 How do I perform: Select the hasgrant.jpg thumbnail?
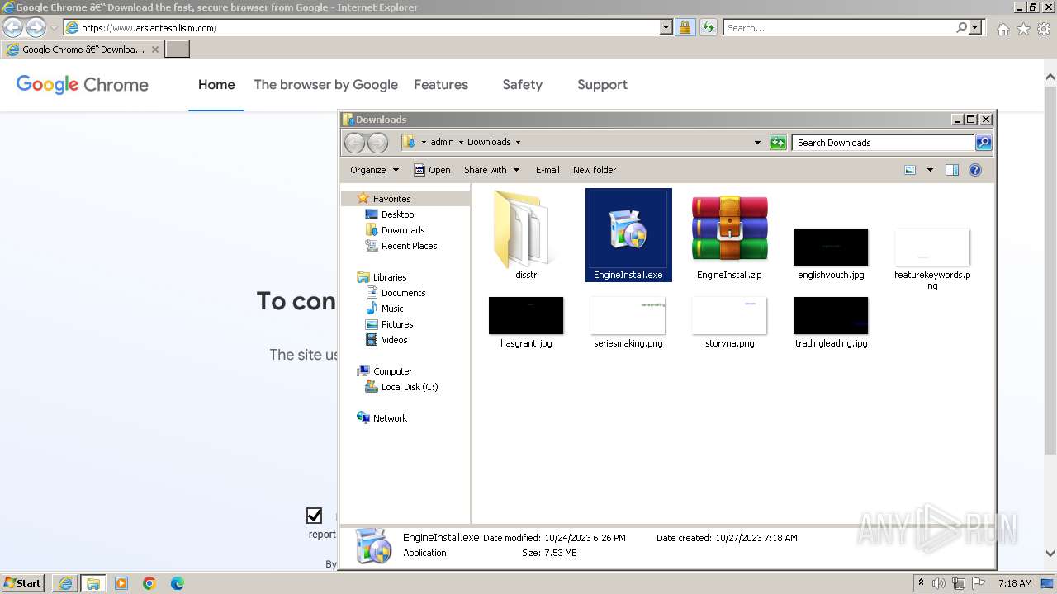click(x=526, y=316)
